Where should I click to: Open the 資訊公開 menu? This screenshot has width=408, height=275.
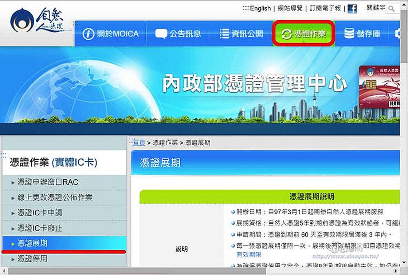tap(241, 34)
